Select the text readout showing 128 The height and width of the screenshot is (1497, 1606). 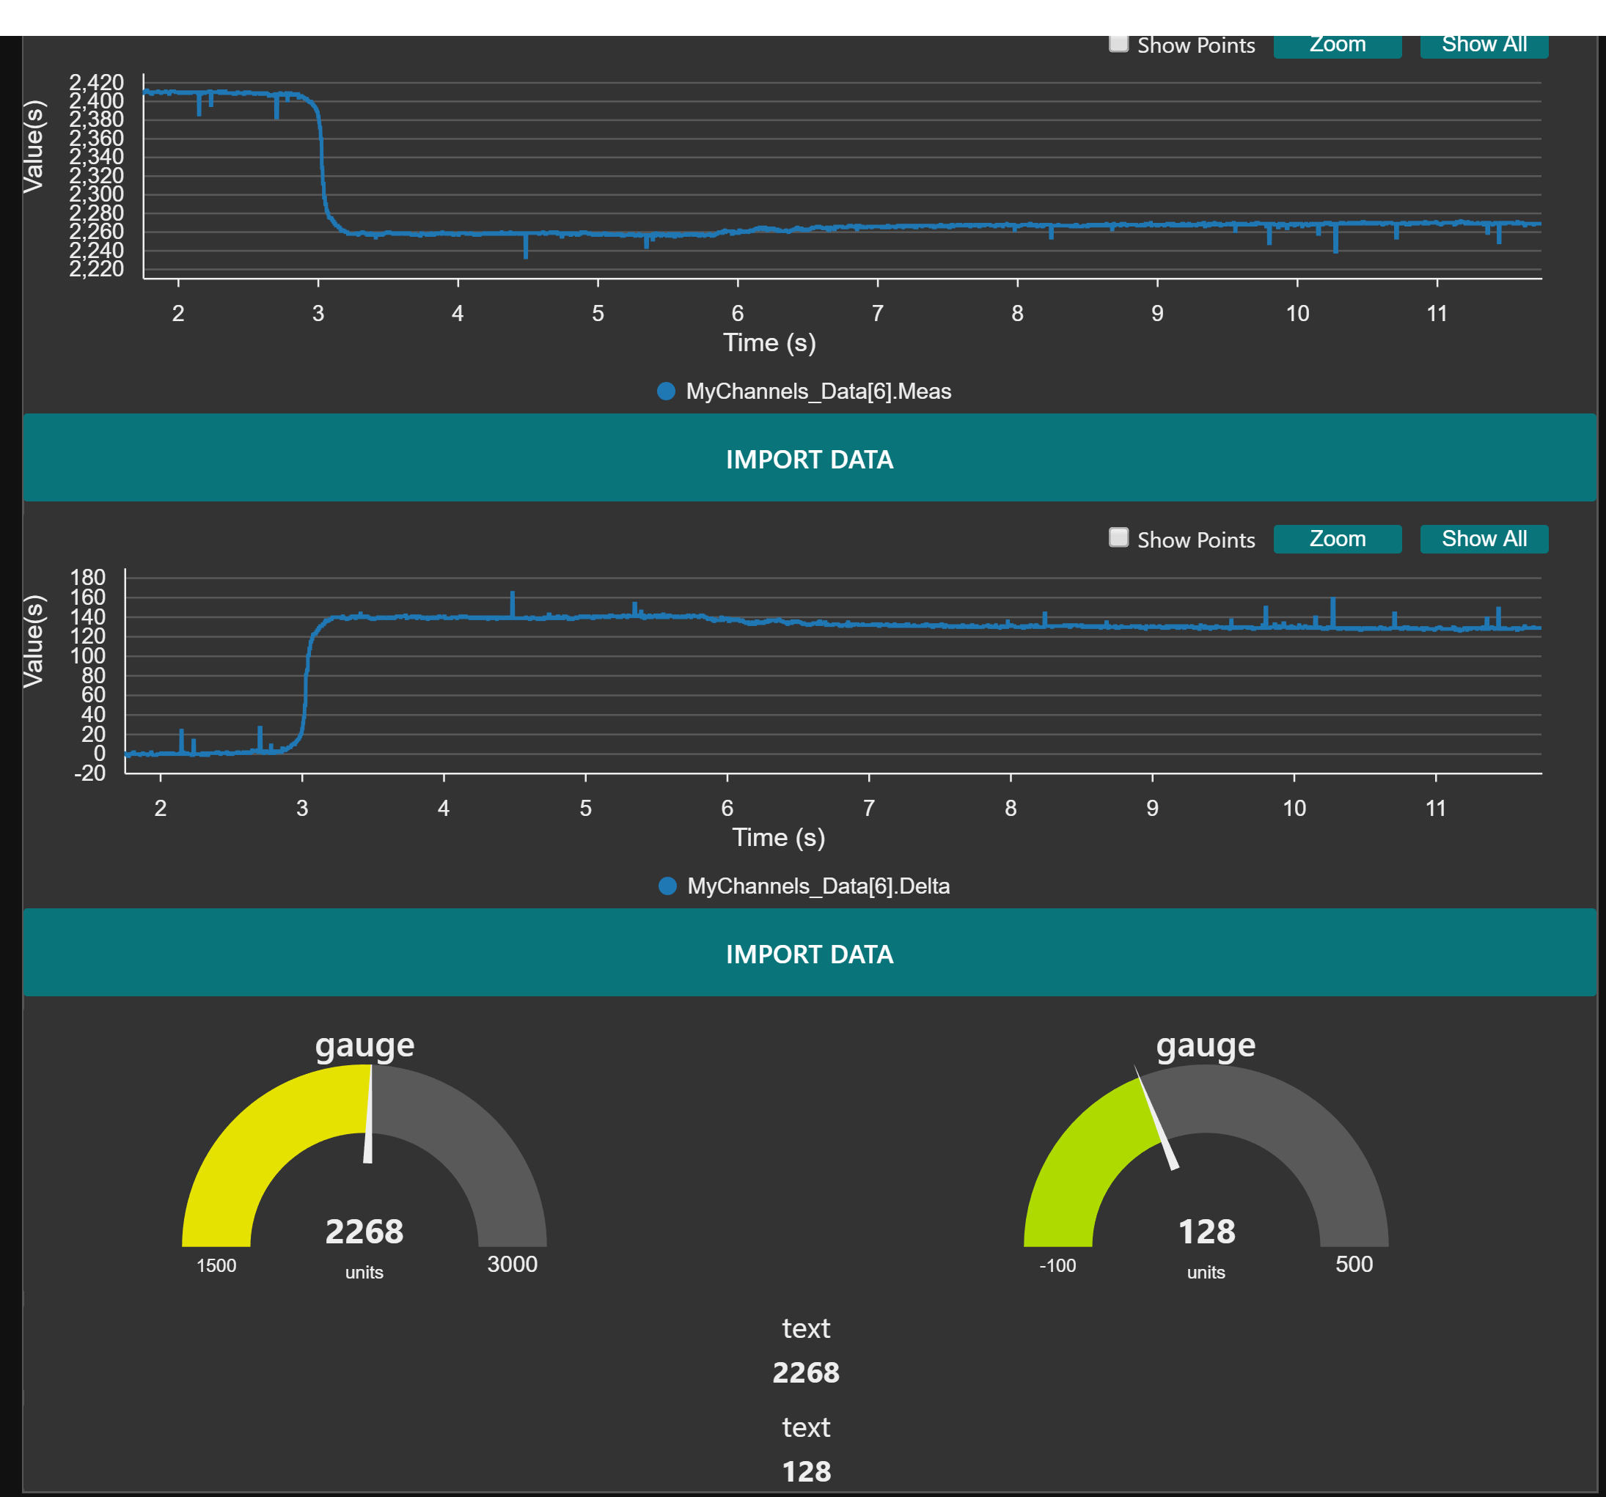coord(807,1471)
